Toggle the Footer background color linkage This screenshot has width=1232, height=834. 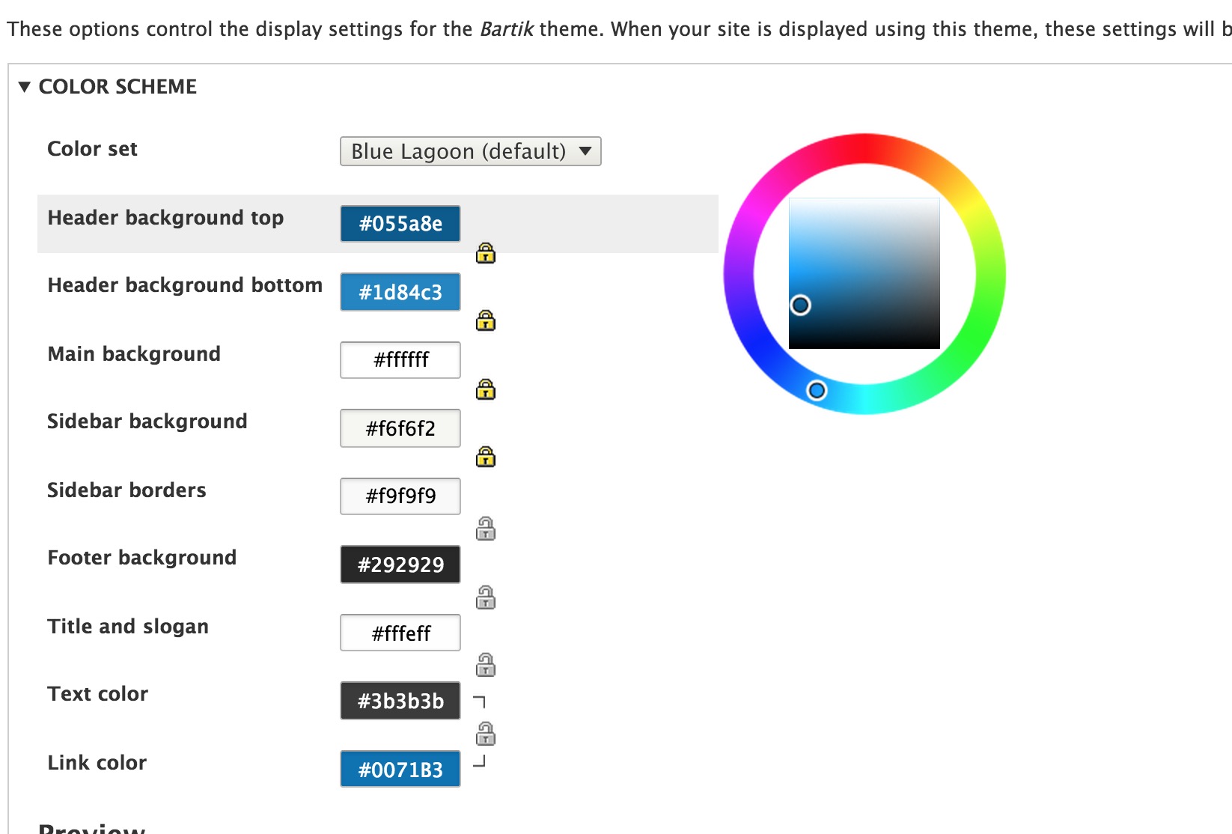pyautogui.click(x=485, y=597)
